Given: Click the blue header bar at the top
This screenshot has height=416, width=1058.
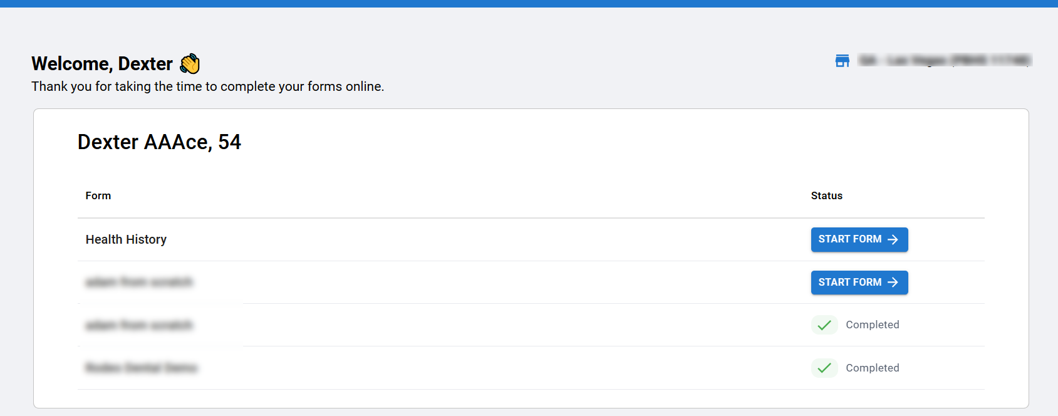Looking at the screenshot, I should (x=529, y=4).
